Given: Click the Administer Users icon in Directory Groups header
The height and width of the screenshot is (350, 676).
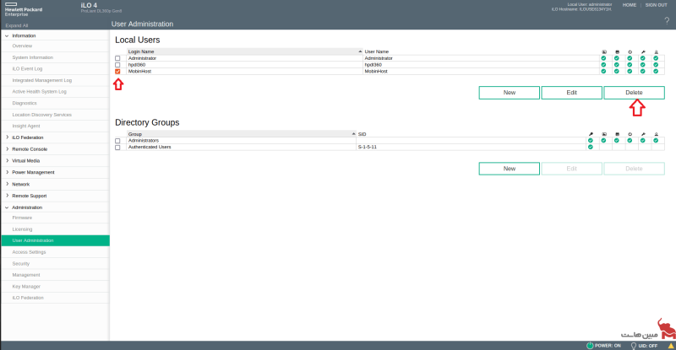Looking at the screenshot, I should 657,134.
